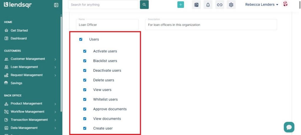Uncheck the View users permission
This screenshot has width=301, height=135.
(x=85, y=90)
